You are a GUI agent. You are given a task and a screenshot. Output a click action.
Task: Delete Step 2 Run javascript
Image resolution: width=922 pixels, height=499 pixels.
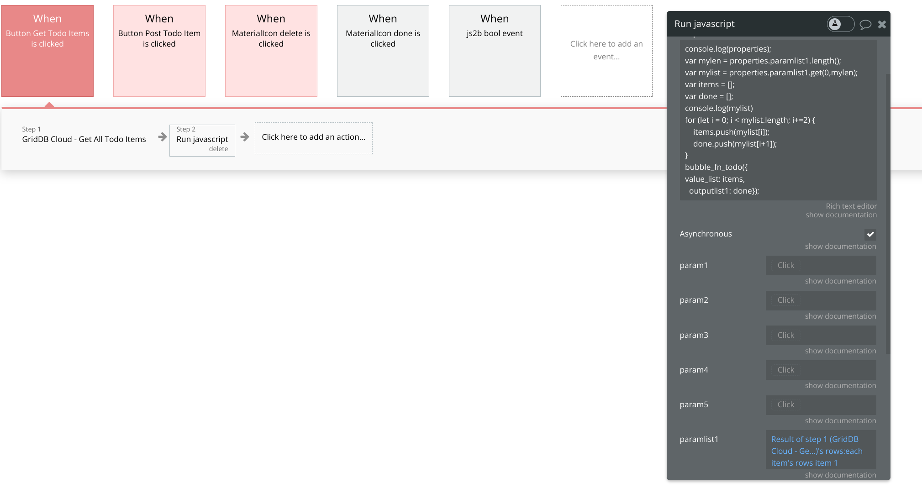click(x=218, y=149)
